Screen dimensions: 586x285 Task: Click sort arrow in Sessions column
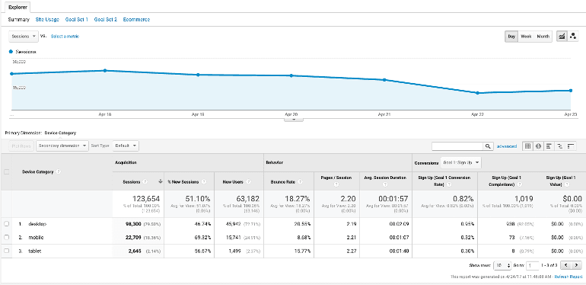point(161,181)
